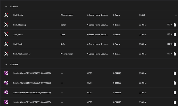Click XS01-M model for Smoke Alarm ending 00000005
The height and width of the screenshot is (106, 178).
tap(143, 102)
